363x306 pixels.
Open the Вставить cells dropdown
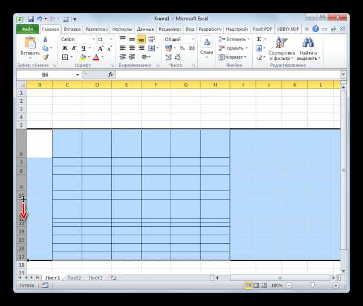pyautogui.click(x=234, y=39)
